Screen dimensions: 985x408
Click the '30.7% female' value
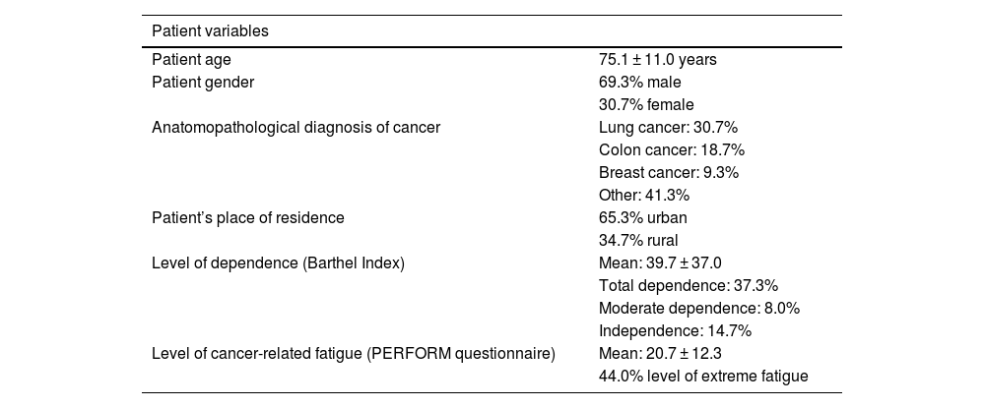646,105
